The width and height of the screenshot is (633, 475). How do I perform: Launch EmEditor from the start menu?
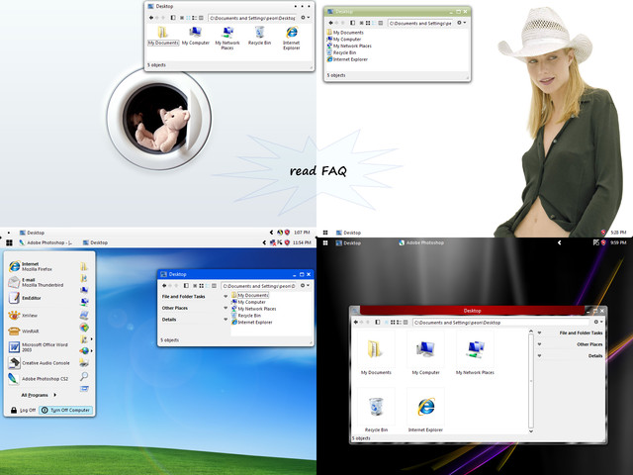point(25,298)
